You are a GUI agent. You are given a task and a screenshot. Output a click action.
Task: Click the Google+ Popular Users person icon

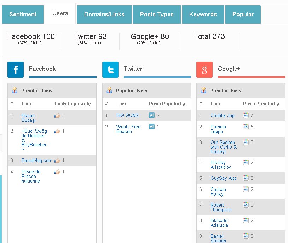203,90
